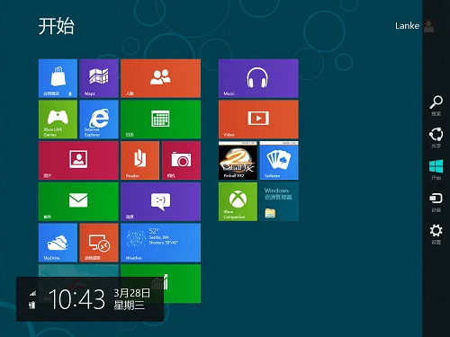Click the Search charm magnifier

pos(436,106)
